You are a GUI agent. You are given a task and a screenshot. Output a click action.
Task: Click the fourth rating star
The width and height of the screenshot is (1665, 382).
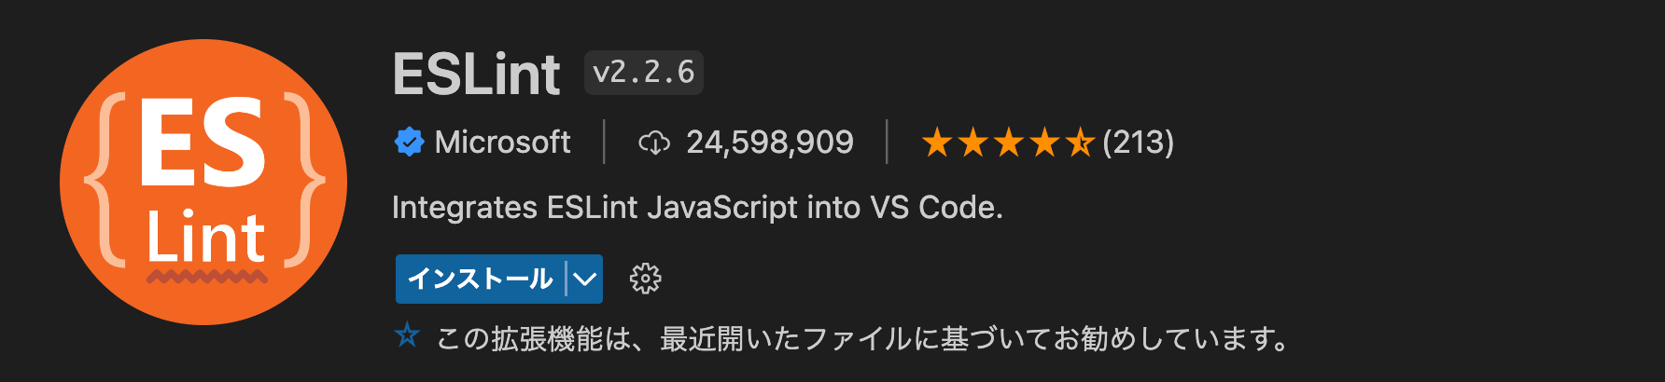(x=1043, y=143)
